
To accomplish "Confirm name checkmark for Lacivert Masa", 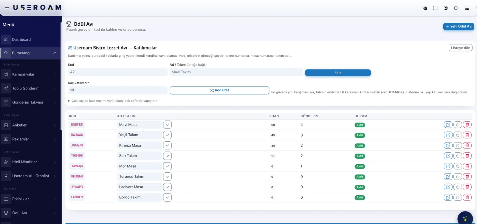I will point(167,187).
